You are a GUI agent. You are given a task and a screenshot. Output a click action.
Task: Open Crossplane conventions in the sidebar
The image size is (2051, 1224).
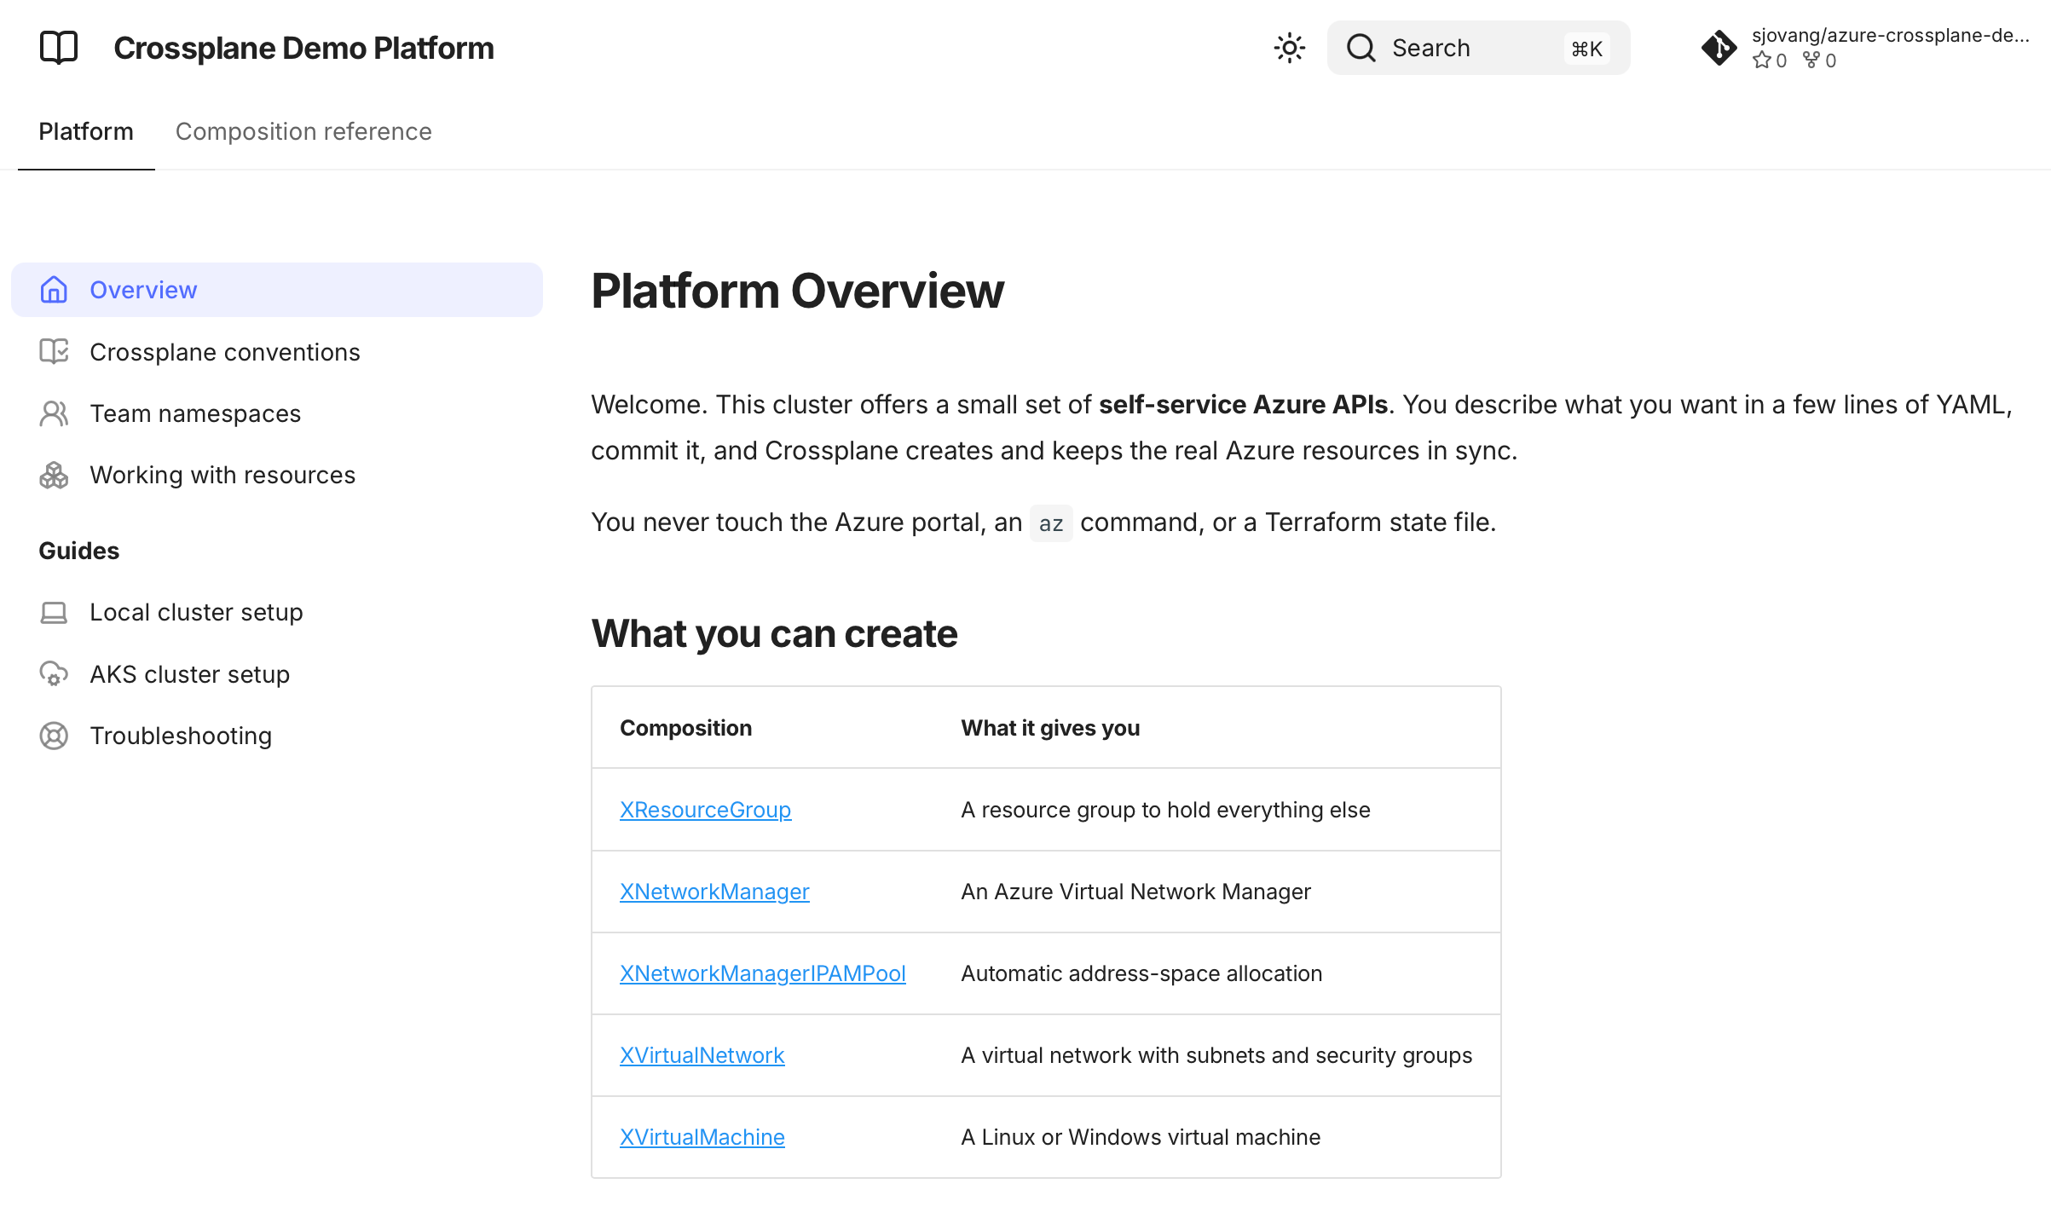coord(277,352)
